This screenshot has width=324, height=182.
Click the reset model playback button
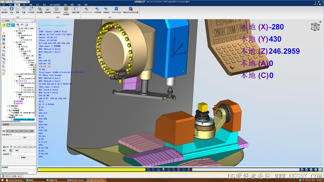(x=302, y=169)
